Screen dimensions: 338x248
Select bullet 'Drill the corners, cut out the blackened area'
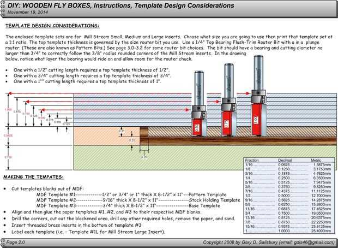(123, 219)
